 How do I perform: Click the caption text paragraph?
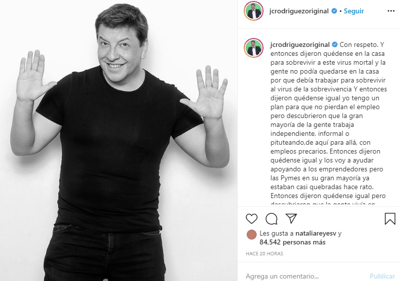point(328,124)
